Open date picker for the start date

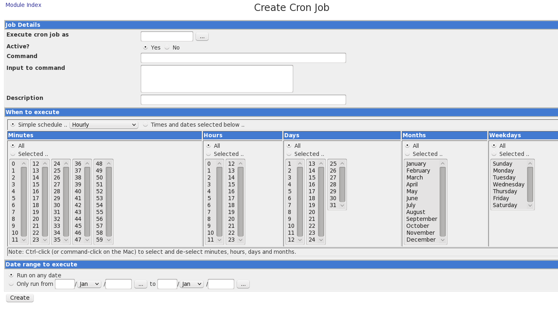click(x=140, y=284)
